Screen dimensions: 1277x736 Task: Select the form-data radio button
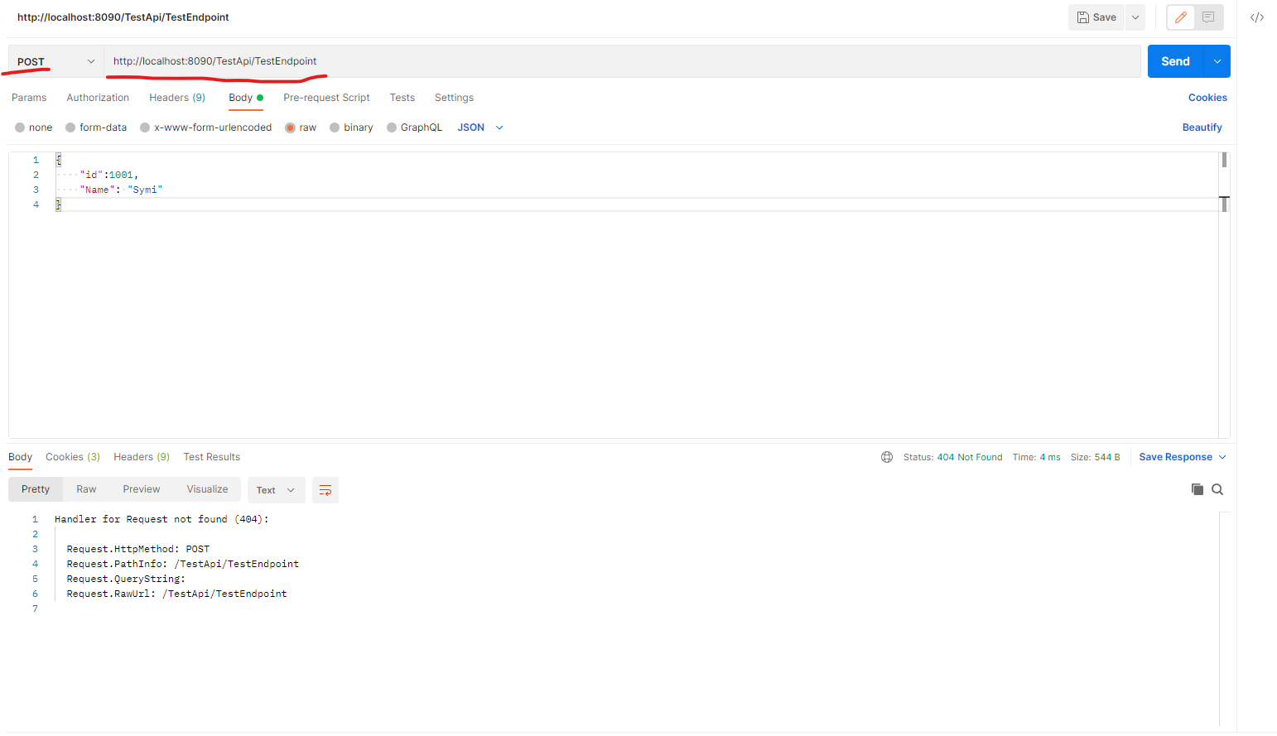71,127
